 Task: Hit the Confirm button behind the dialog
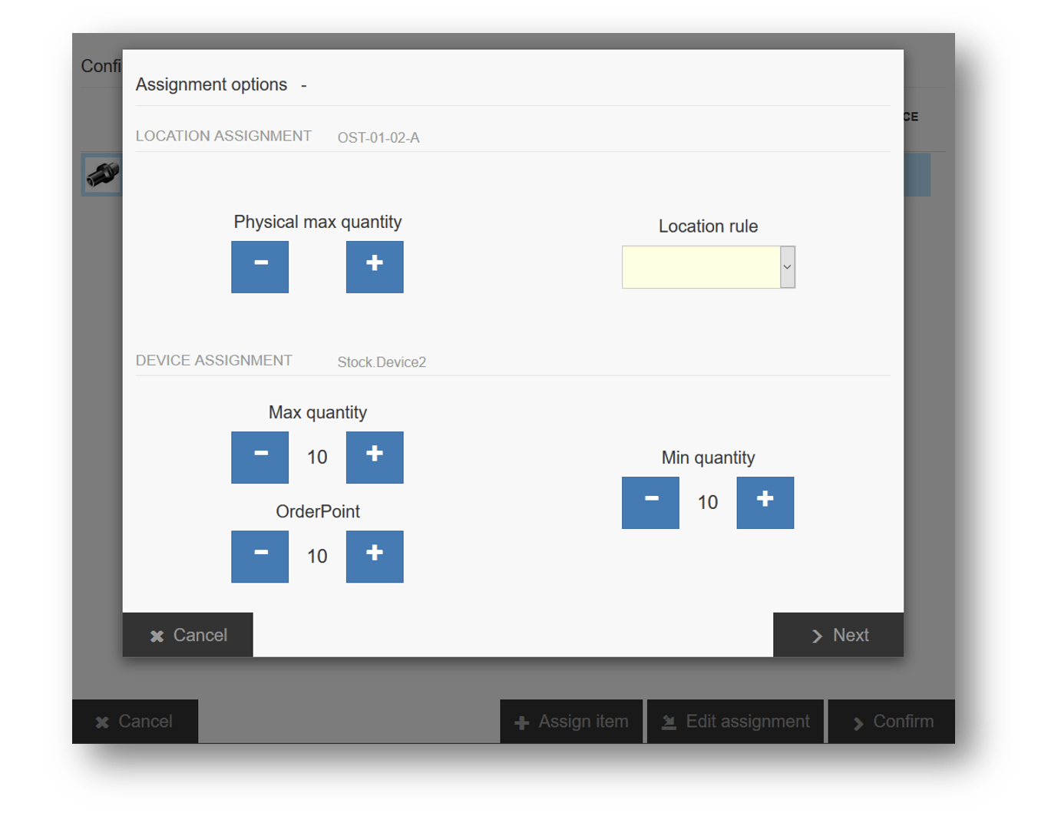click(x=891, y=722)
